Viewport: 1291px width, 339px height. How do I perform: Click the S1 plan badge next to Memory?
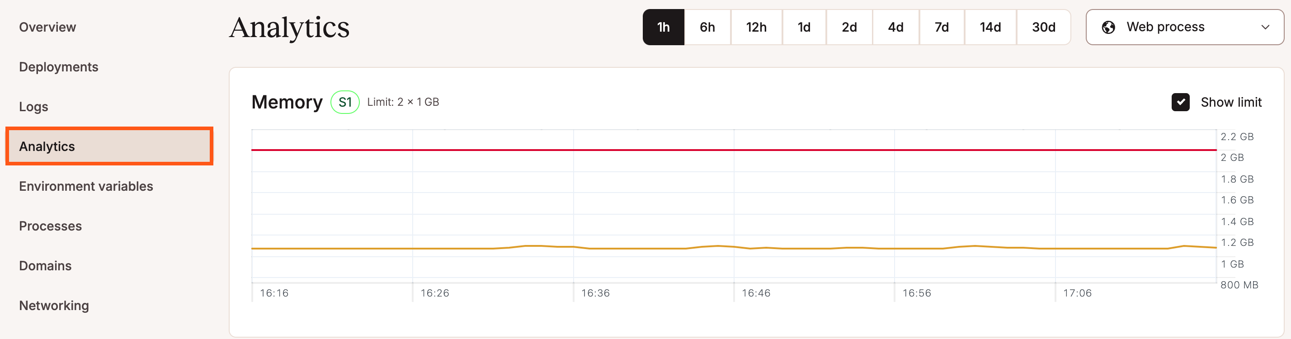[x=345, y=102]
